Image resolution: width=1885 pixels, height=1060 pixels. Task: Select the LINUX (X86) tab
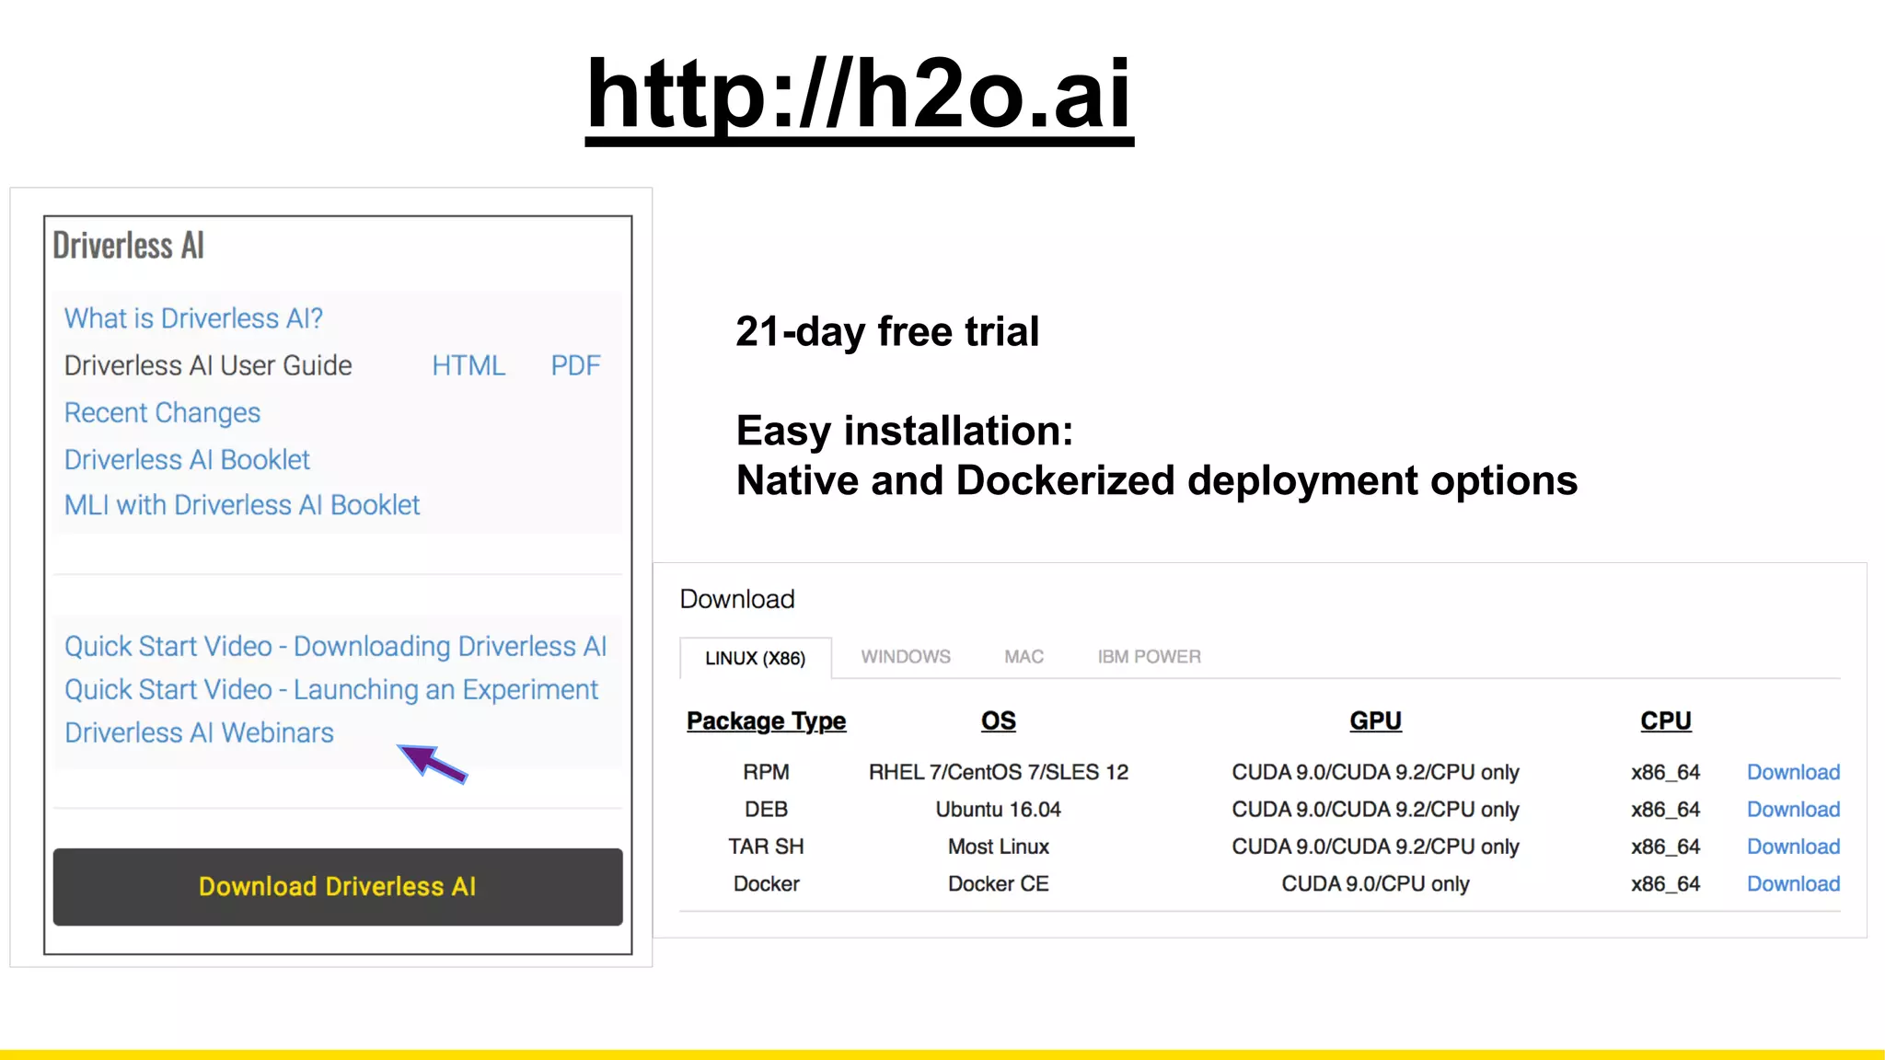[x=756, y=658]
